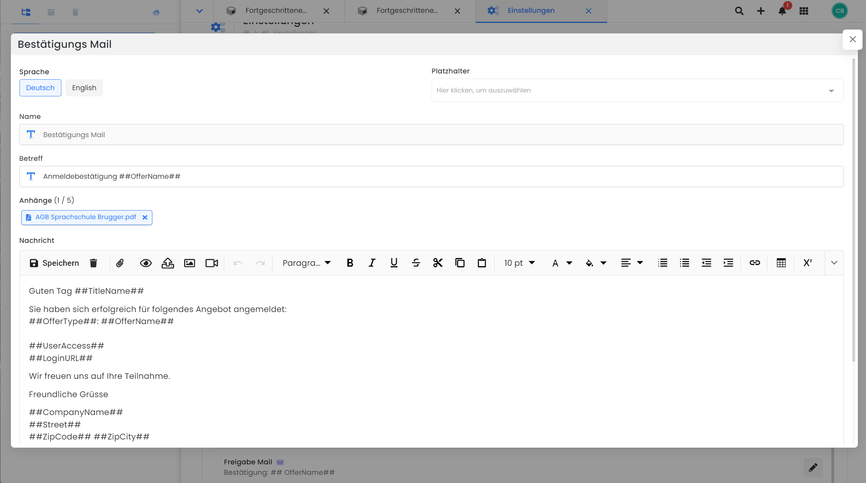Insert a video via camera icon

[x=211, y=263]
